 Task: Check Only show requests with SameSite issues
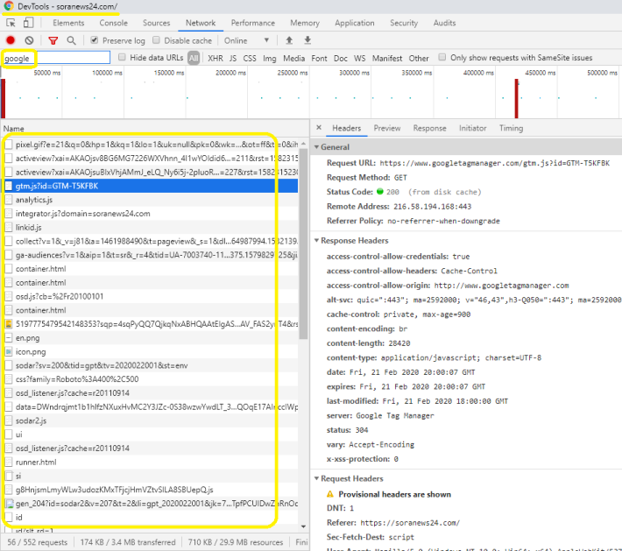click(442, 57)
